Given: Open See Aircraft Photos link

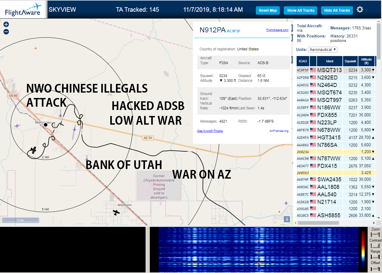Looking at the screenshot, I should (210, 131).
